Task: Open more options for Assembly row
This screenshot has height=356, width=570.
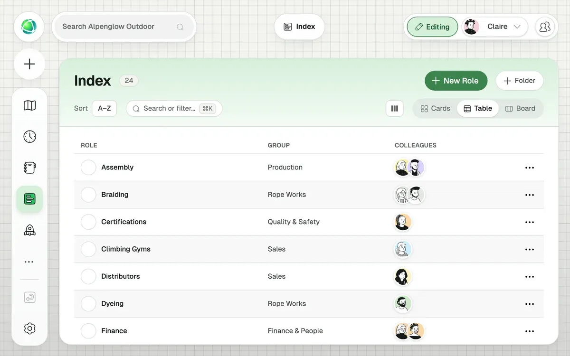Action: point(530,168)
